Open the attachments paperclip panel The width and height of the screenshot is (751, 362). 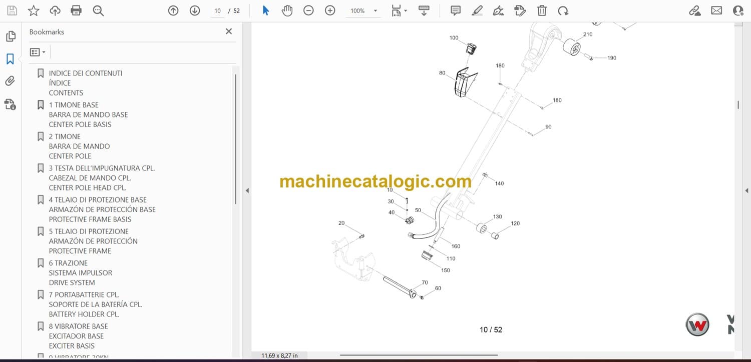(x=10, y=81)
